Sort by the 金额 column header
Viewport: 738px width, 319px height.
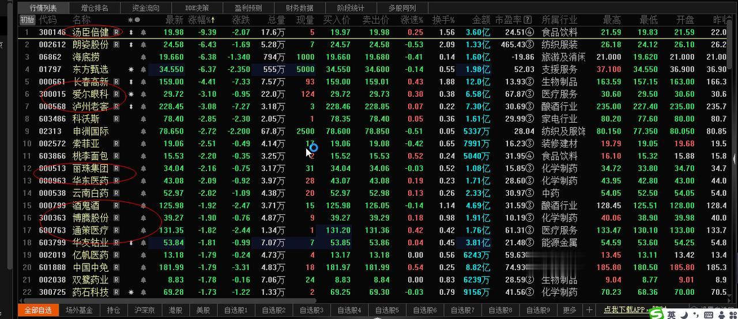click(x=480, y=20)
